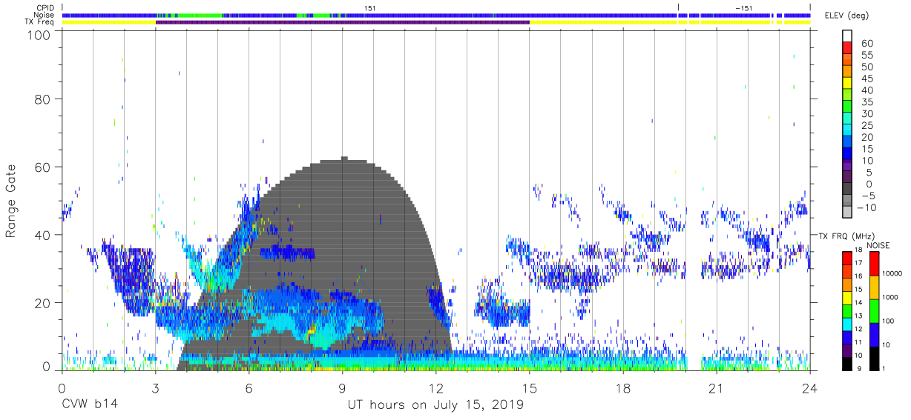Click the '55' label on ELEV colorbar
Image resolution: width=911 pixels, height=420 pixels.
[x=867, y=55]
